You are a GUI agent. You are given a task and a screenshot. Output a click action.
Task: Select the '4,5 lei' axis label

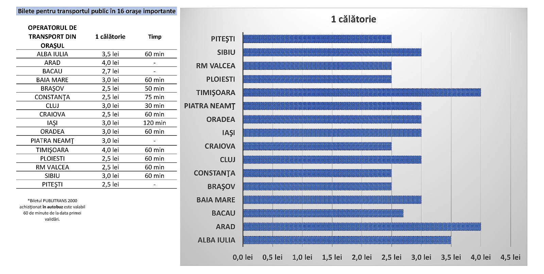[510, 257]
